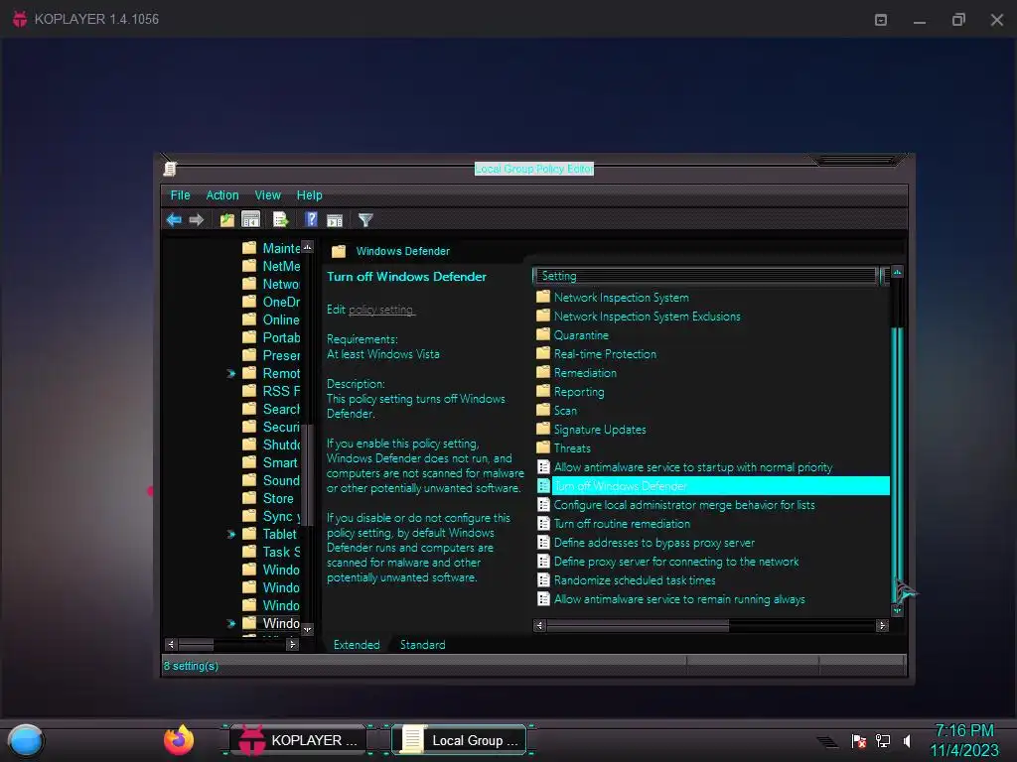Click tree pane horizontal scroll right arrow

tap(293, 644)
